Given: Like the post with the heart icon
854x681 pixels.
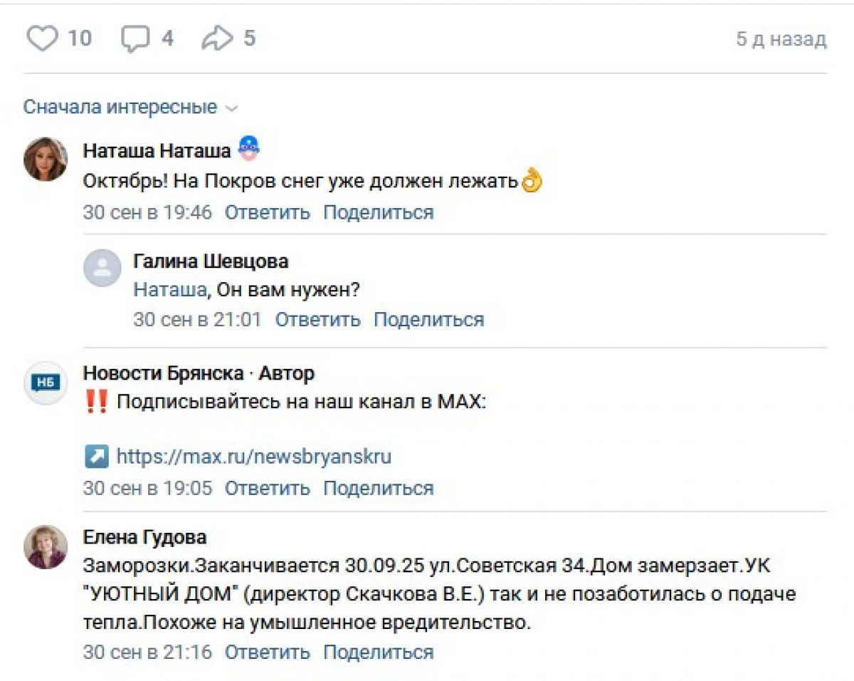Looking at the screenshot, I should [x=42, y=38].
